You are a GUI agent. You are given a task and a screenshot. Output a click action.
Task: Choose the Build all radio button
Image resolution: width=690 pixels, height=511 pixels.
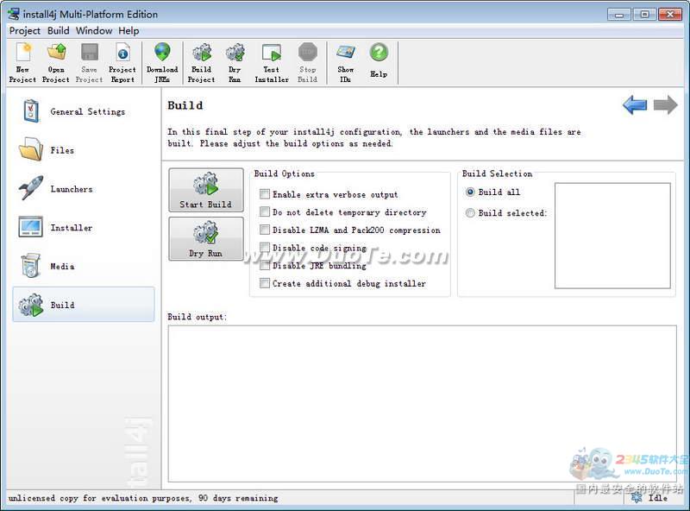[x=470, y=192]
